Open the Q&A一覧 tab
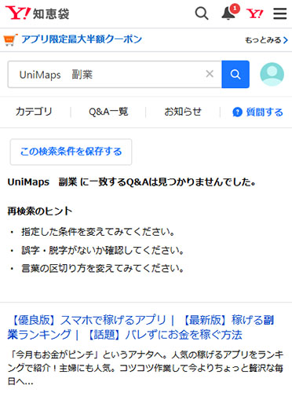292x393 pixels. (x=108, y=112)
